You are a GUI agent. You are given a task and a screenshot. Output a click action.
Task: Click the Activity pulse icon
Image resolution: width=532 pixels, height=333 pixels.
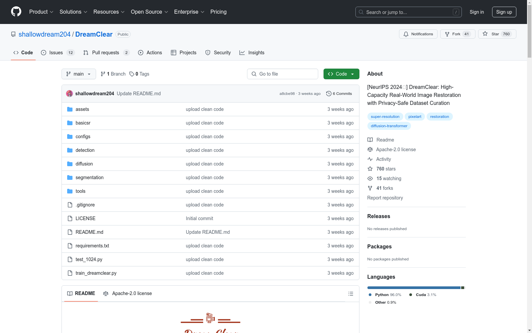(370, 159)
